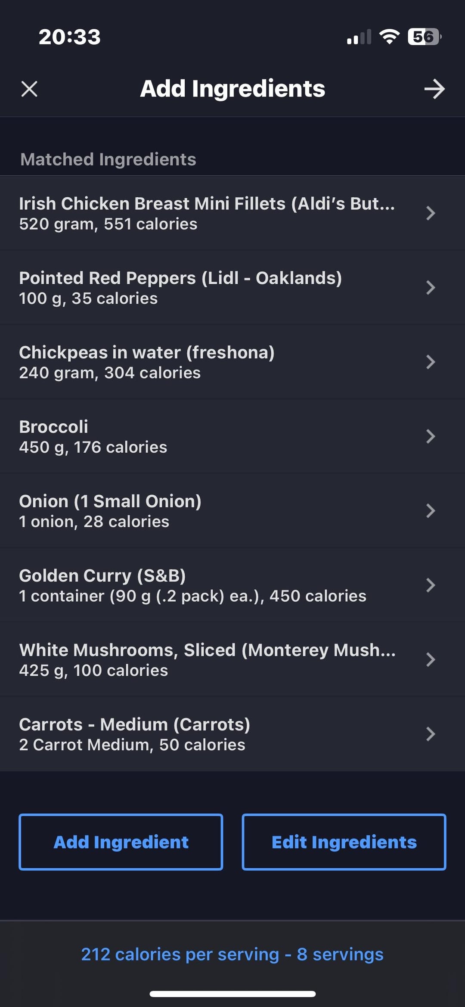Tap the home indicator bar
Screen dimensions: 465x1007
232,994
